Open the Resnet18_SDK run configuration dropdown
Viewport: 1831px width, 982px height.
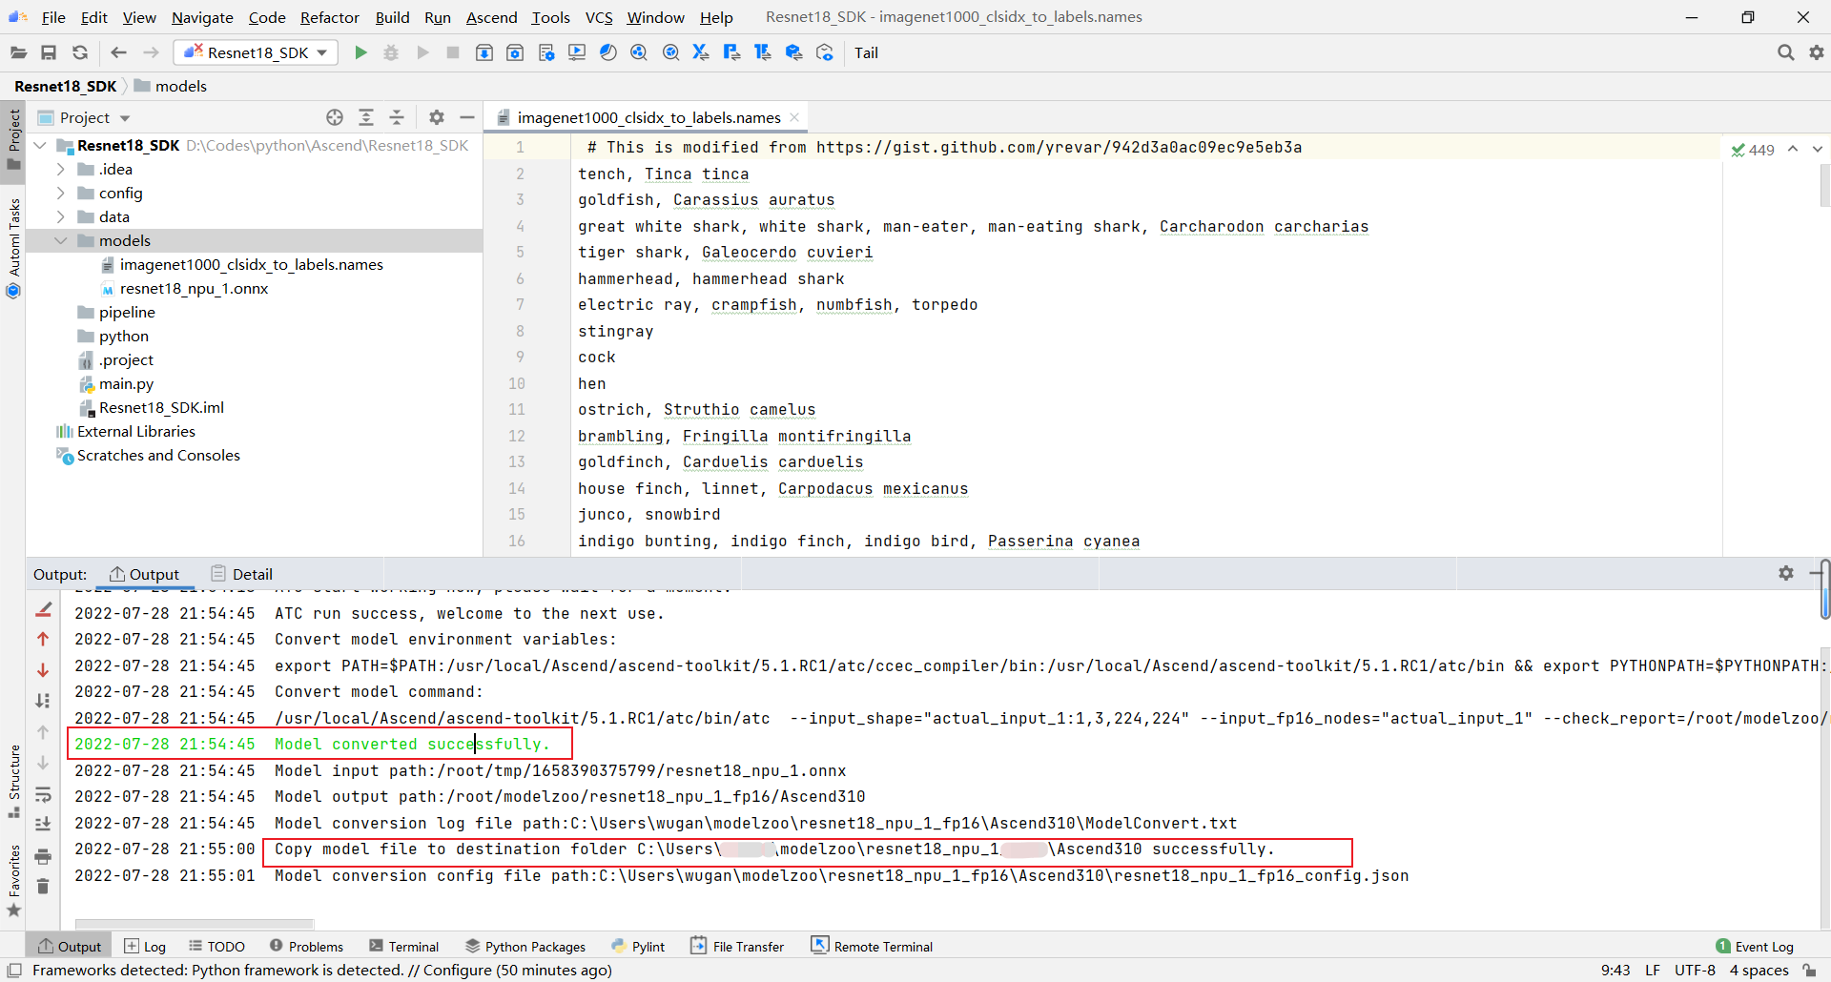point(257,52)
